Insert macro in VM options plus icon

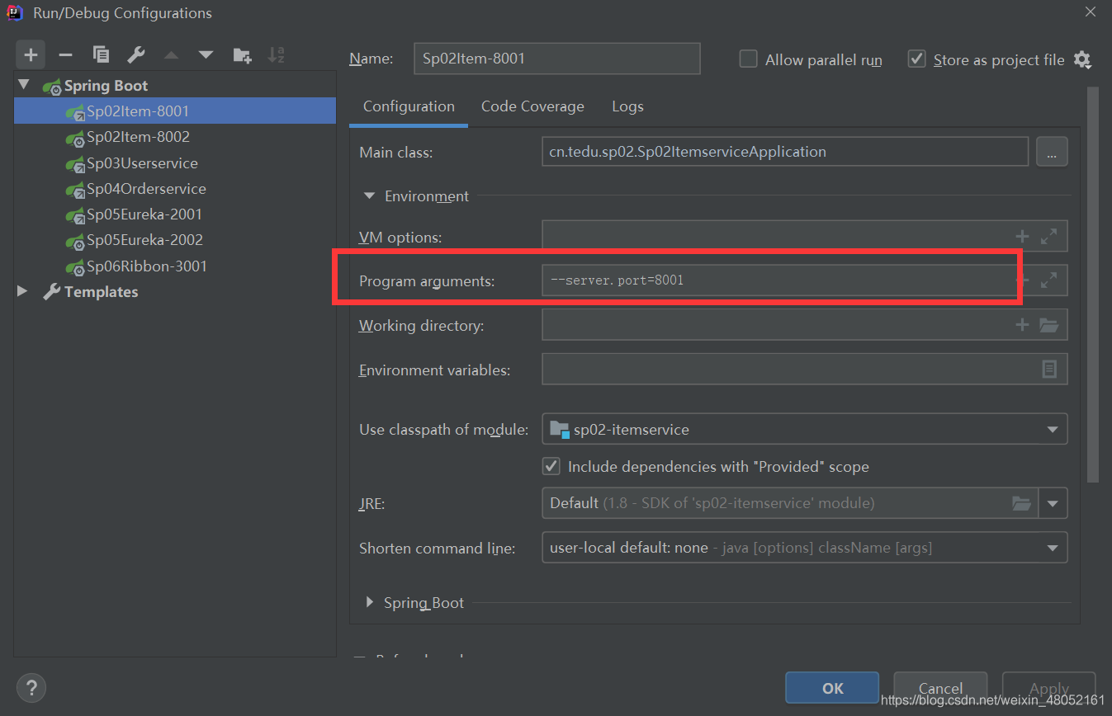1022,237
